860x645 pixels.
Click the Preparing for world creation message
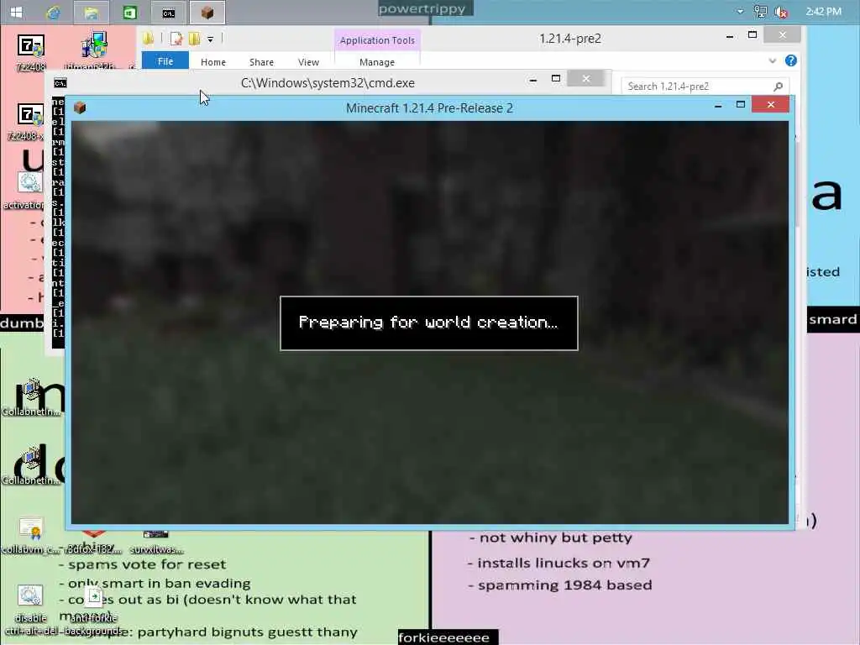pos(428,322)
